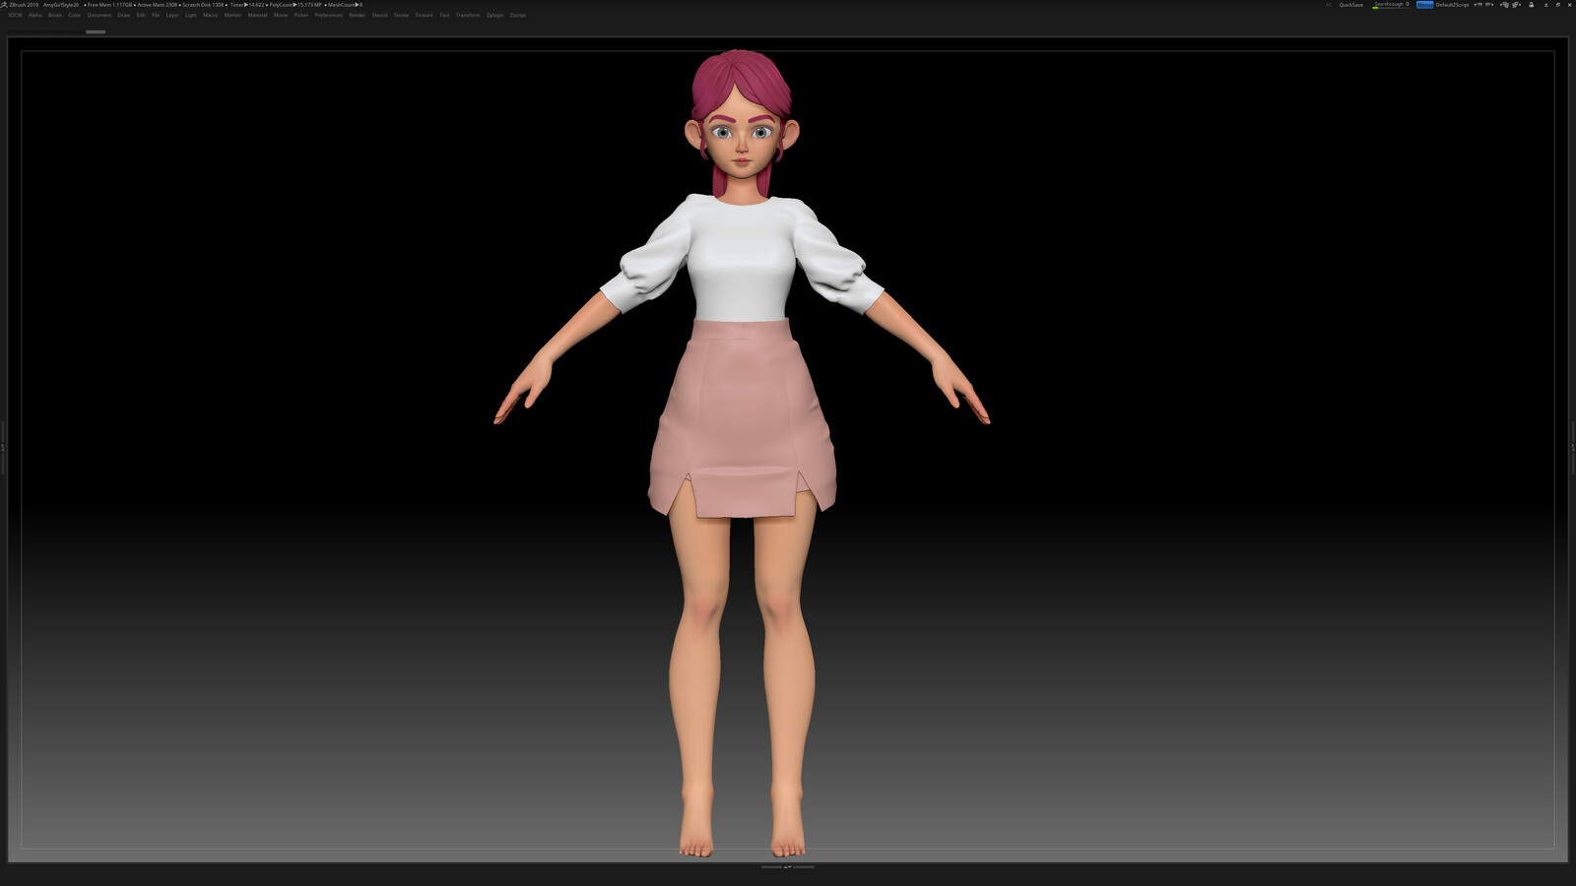The width and height of the screenshot is (1576, 886).
Task: Open the Edit menu
Action: click(141, 15)
